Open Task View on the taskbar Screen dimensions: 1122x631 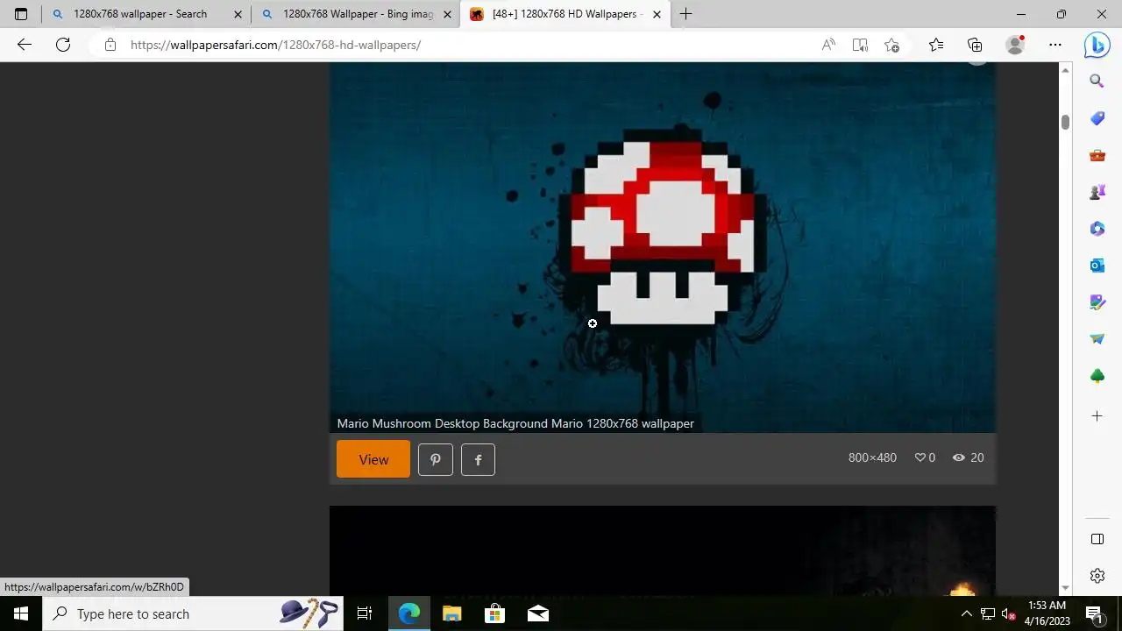point(365,613)
